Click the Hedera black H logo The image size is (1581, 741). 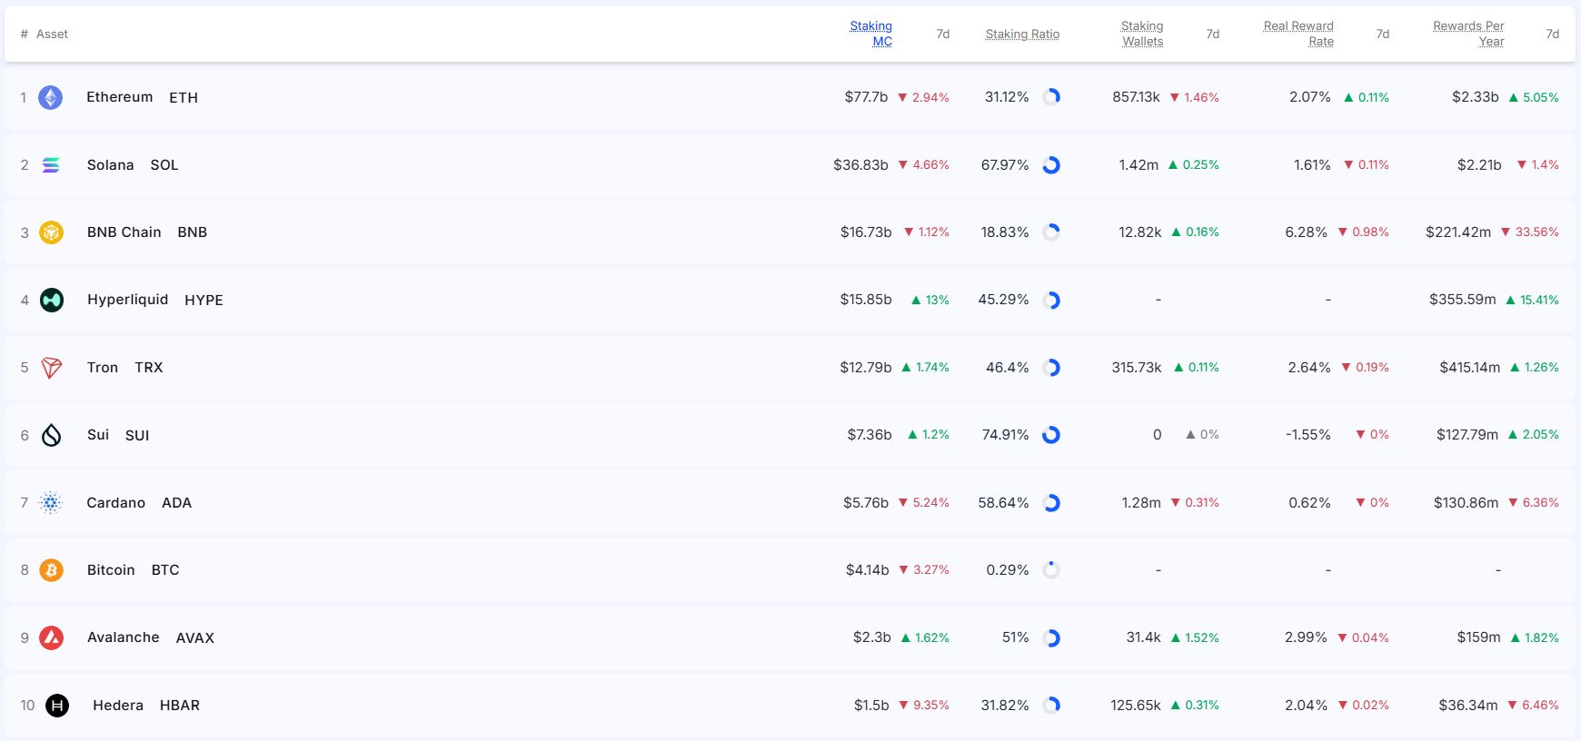[57, 706]
